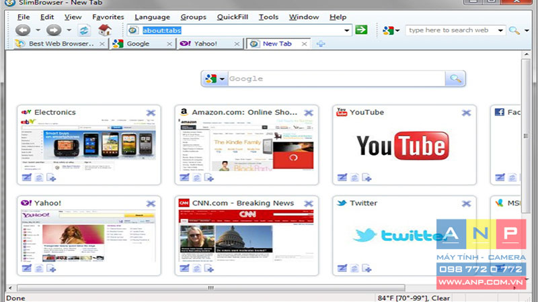Click the horizontal scrollbar left arrow

point(10,288)
